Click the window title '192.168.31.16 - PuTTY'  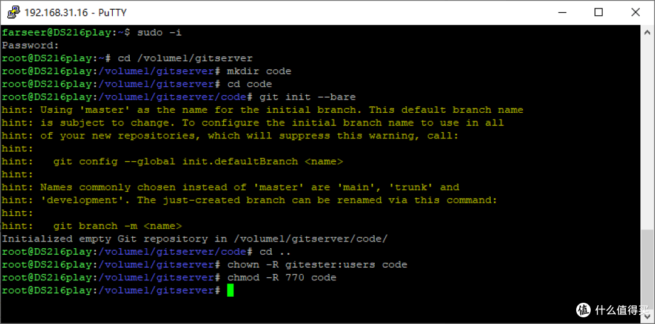coord(75,13)
